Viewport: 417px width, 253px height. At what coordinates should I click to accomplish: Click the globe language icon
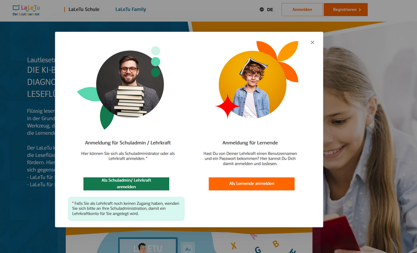tap(262, 10)
